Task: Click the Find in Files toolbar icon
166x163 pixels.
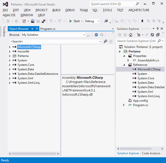Action: (x=106, y=21)
